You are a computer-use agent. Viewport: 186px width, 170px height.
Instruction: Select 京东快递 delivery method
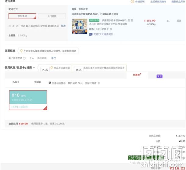[x=22, y=16]
